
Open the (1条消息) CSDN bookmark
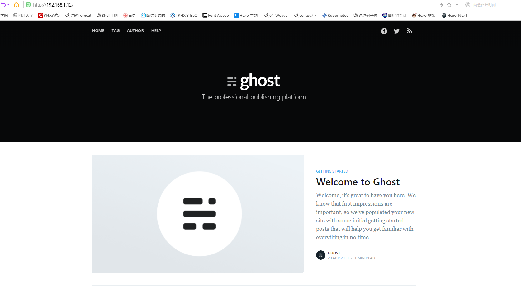pos(49,15)
